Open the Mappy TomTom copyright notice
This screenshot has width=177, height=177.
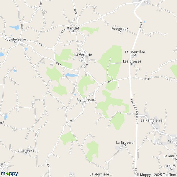(x=157, y=175)
